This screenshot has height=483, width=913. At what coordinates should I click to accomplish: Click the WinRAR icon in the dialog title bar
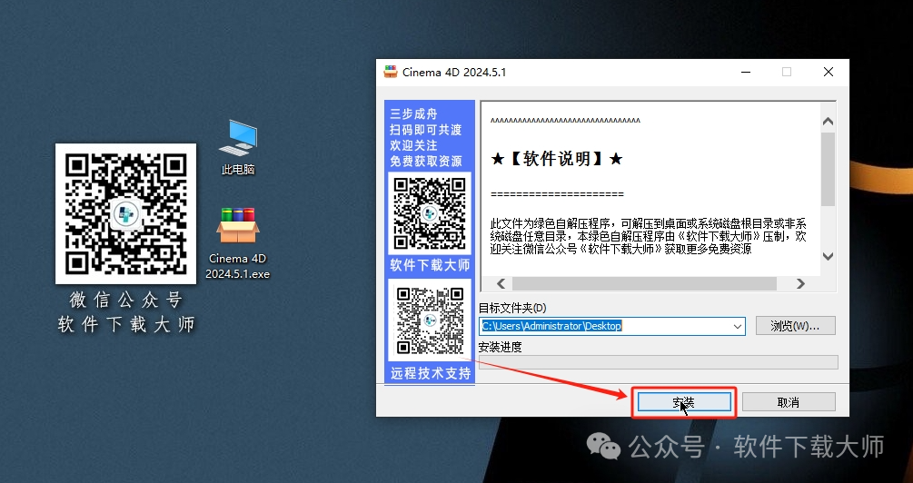[x=391, y=73]
